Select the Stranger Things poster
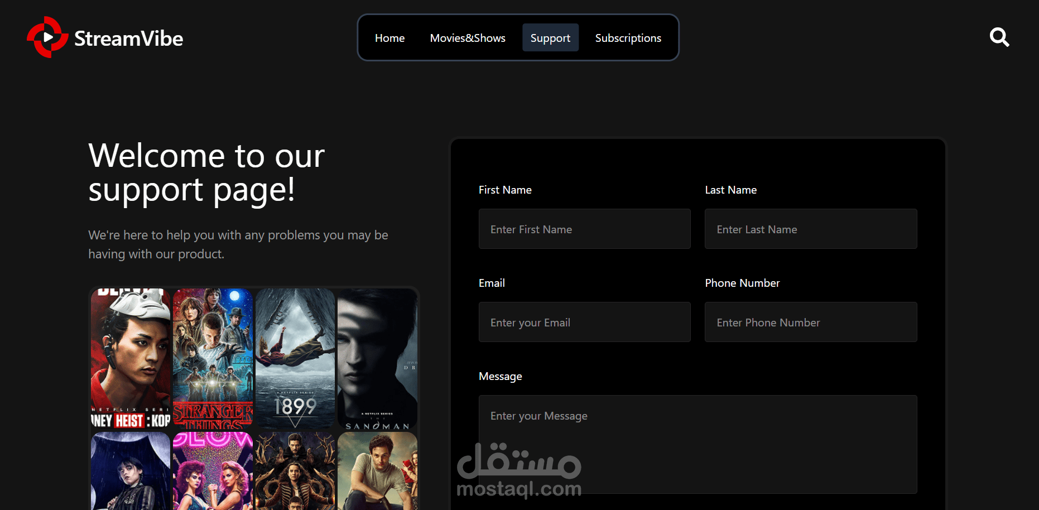The image size is (1039, 510). click(213, 359)
